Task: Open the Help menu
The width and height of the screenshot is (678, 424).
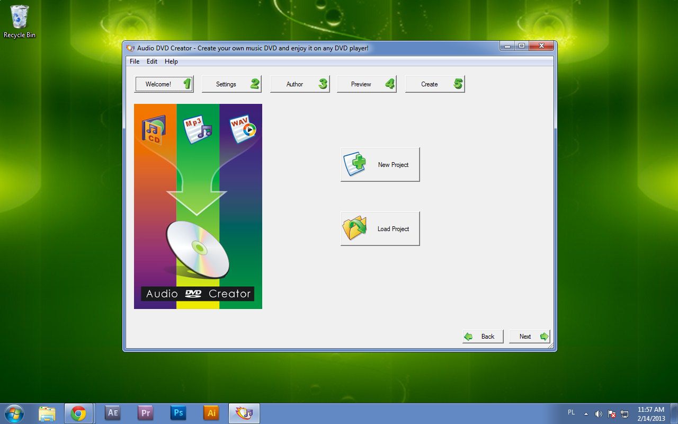Action: coord(171,61)
